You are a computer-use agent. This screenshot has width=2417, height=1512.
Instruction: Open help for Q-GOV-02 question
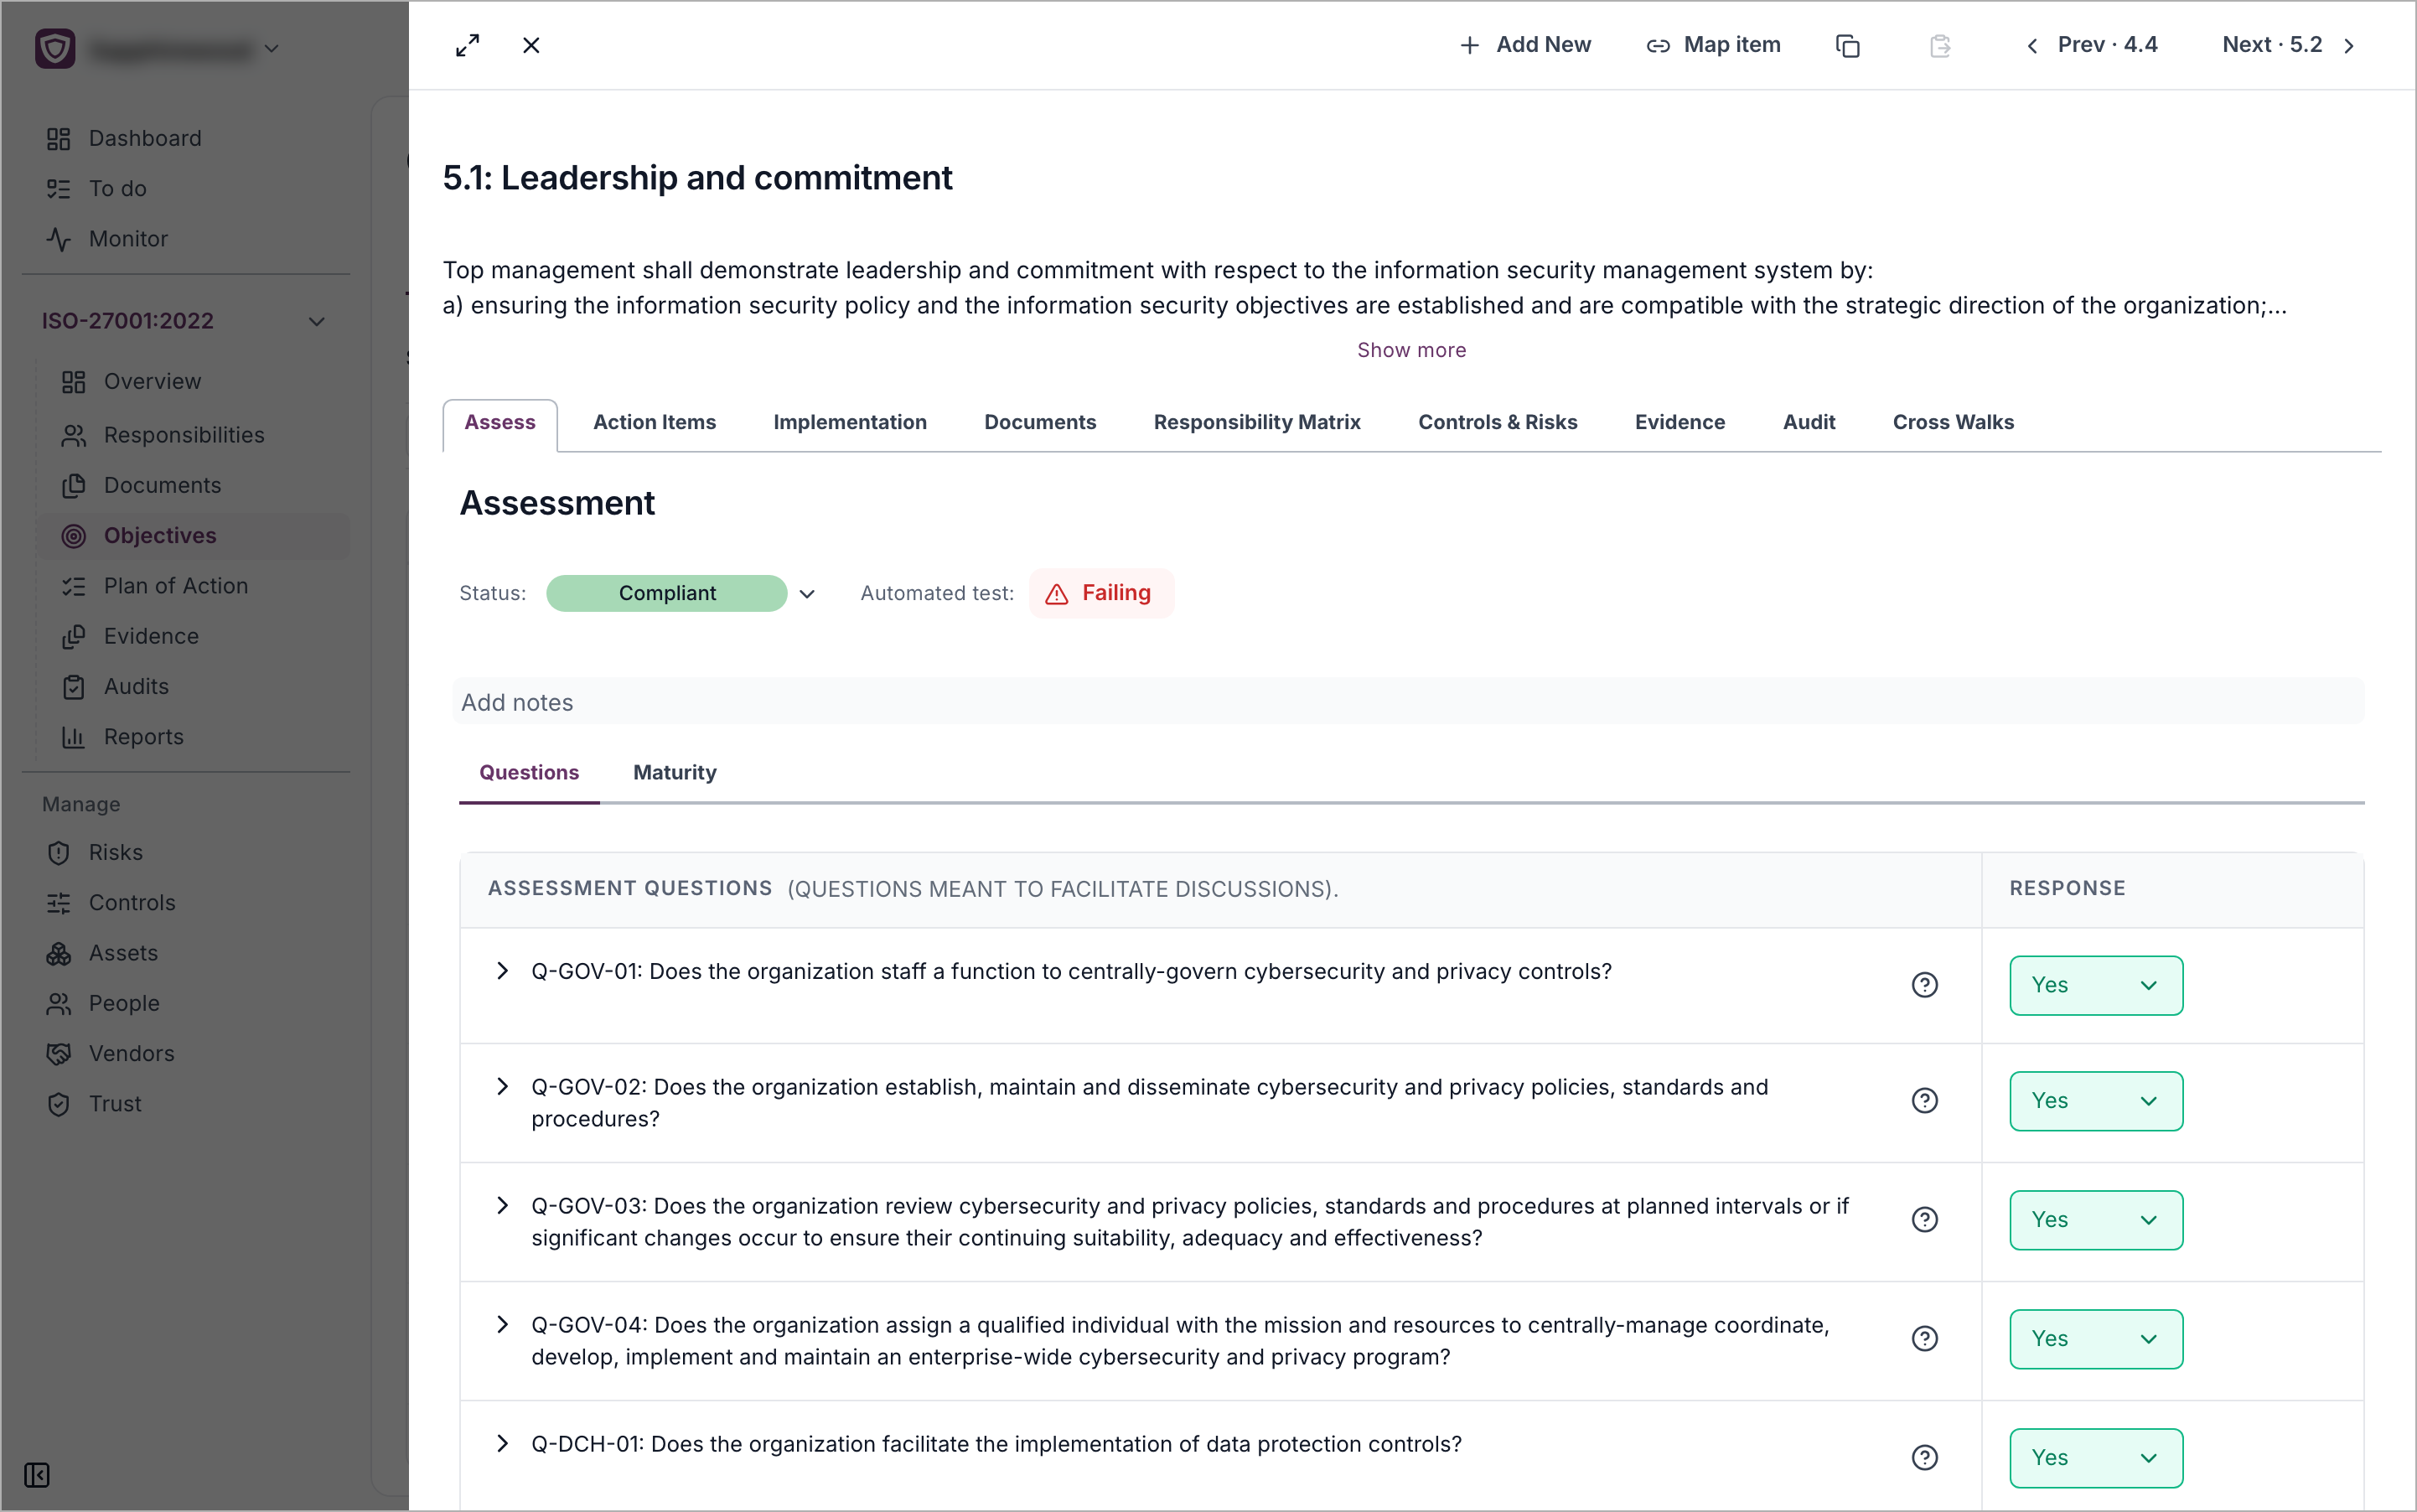pyautogui.click(x=1924, y=1101)
